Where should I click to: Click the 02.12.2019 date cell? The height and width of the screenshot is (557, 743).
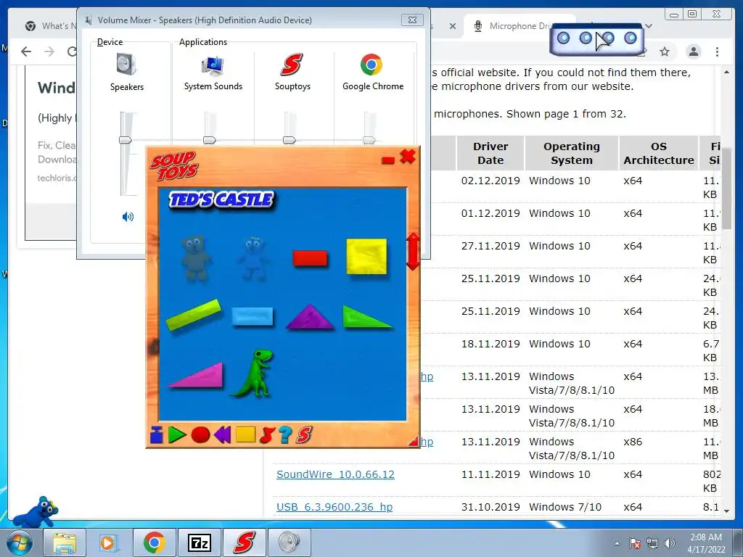(x=490, y=181)
